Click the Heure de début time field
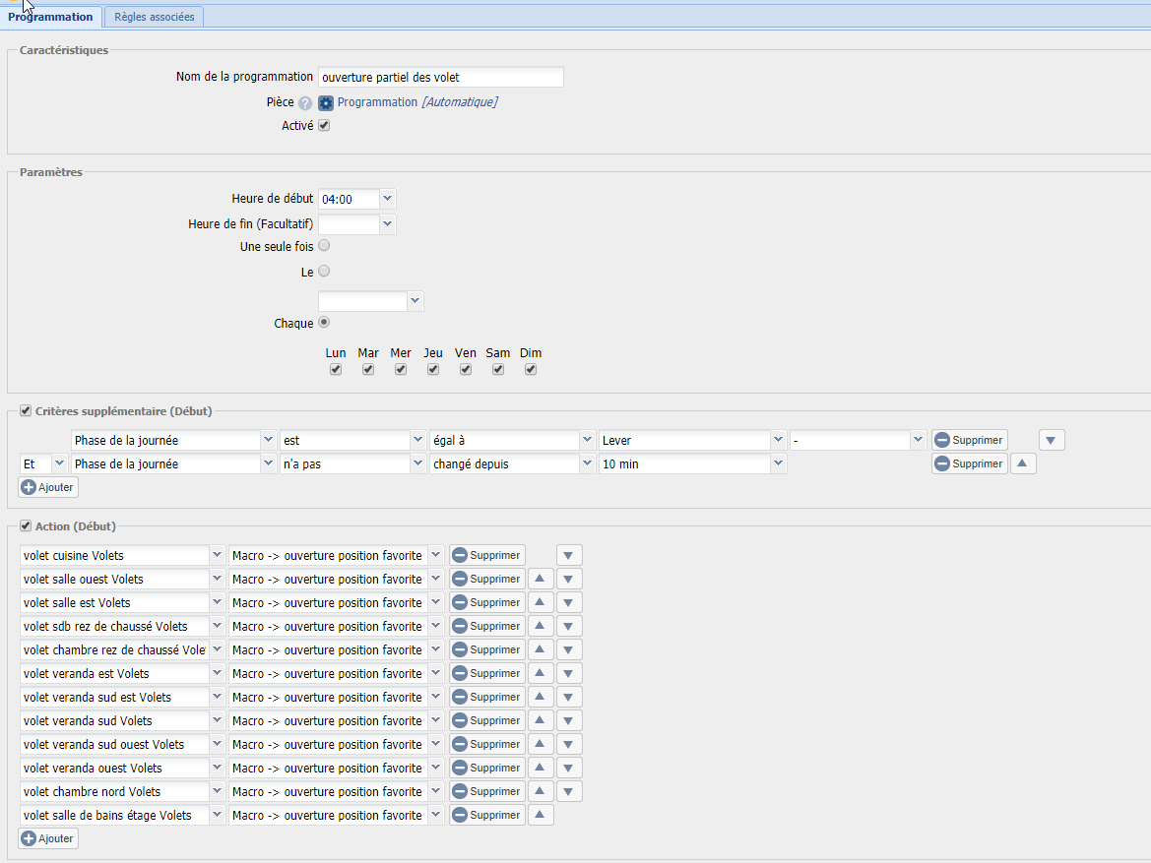Image resolution: width=1151 pixels, height=863 pixels. (349, 199)
